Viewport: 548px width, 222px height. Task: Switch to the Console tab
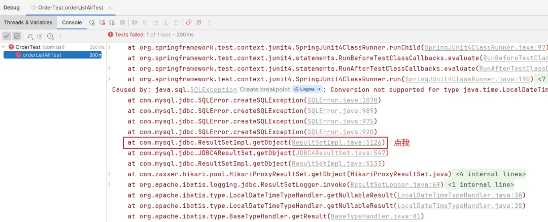[72, 22]
